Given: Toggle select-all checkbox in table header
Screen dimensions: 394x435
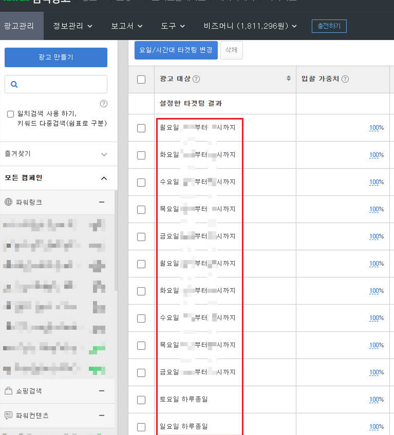Looking at the screenshot, I should coord(141,79).
